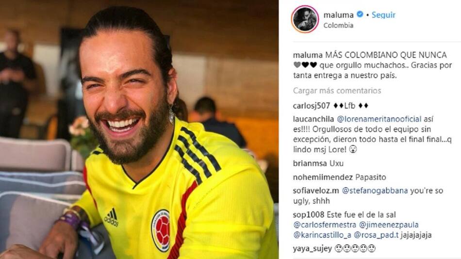The width and height of the screenshot is (461, 259).
Task: Click the sofiaveloz.m username
Action: click(316, 191)
